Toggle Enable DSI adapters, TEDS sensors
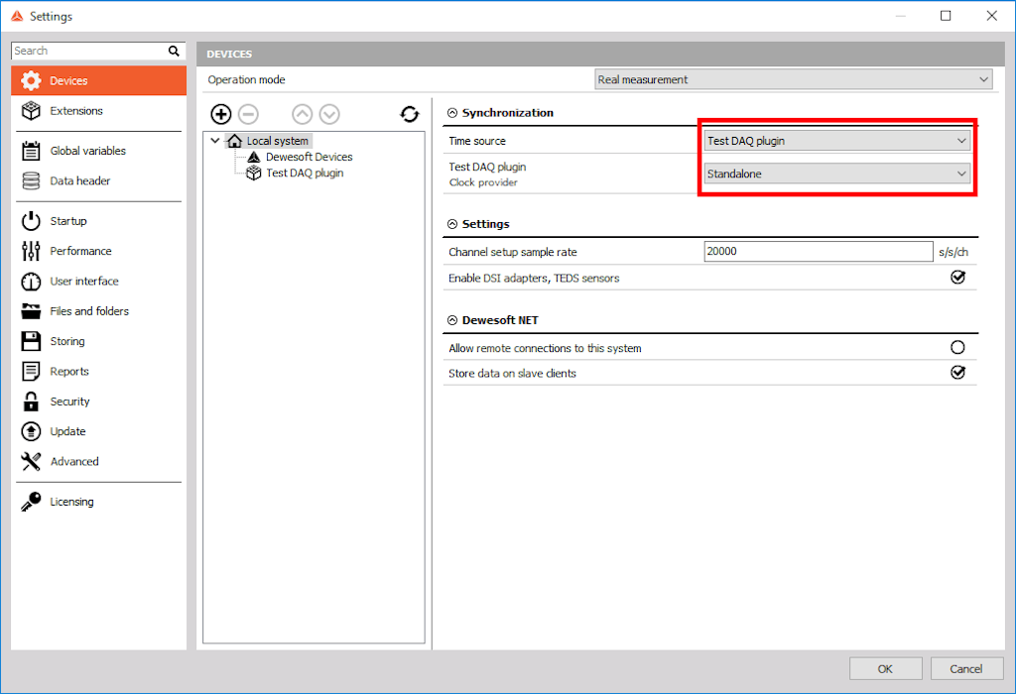Image resolution: width=1016 pixels, height=694 pixels. tap(957, 277)
